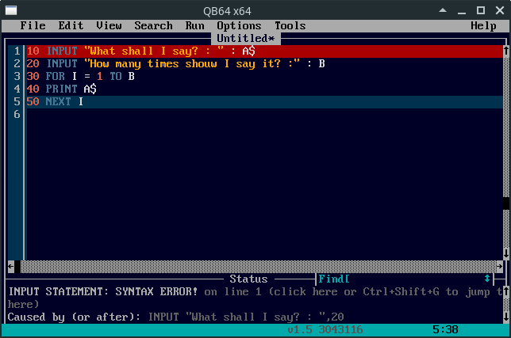Click line number 6 in the gutter
Screen dimensions: 511x338
coord(17,115)
